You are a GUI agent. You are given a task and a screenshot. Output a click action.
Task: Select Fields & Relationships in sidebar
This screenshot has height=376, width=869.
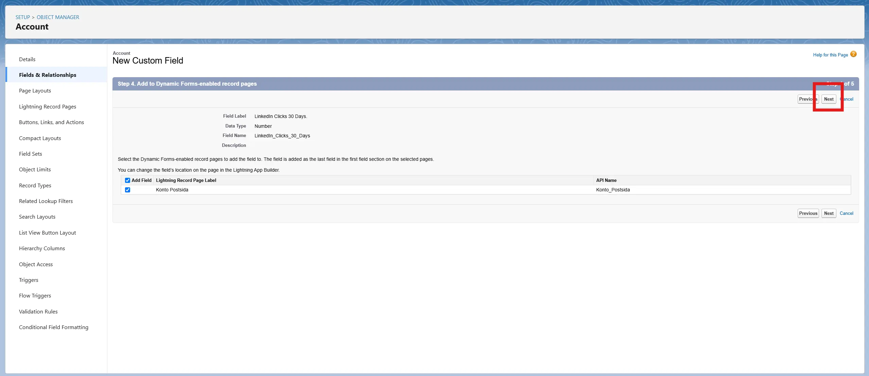[48, 75]
